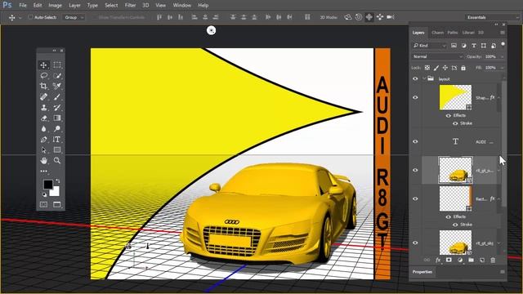Screen dimensions: 523x294
Task: Select the Brush tool
Action: tap(57, 97)
